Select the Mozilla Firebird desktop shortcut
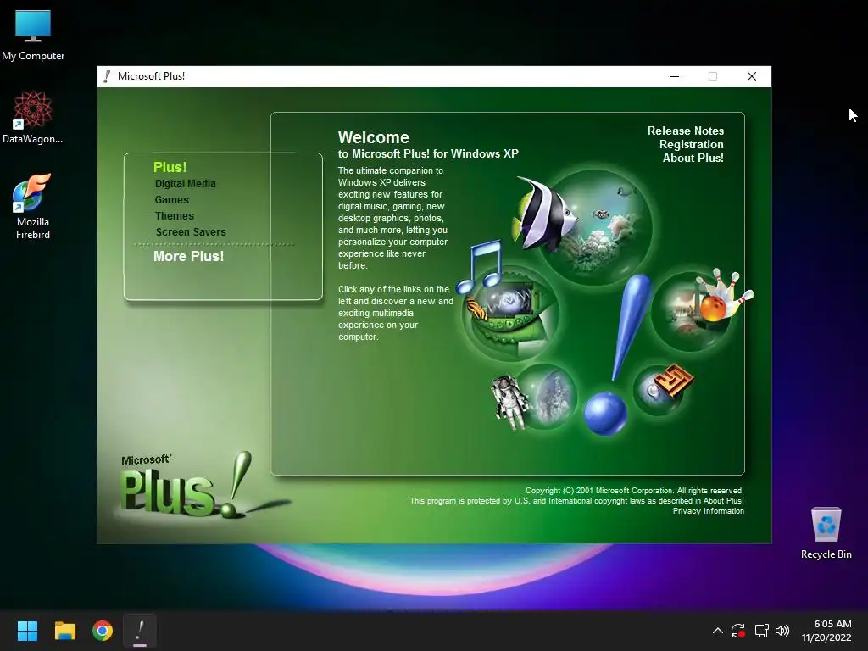Screen dimensions: 868x651 [x=33, y=206]
